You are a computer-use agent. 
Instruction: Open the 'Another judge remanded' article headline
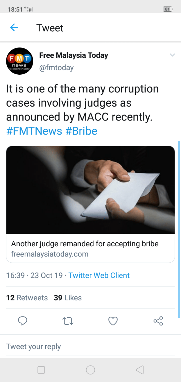pos(85,244)
